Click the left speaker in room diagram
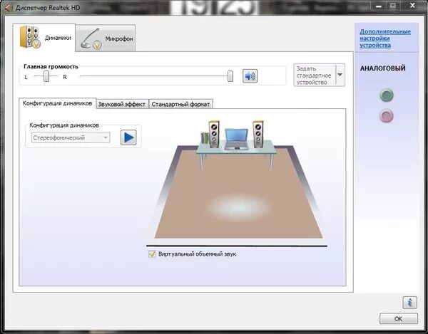428x334 pixels. pos(214,135)
